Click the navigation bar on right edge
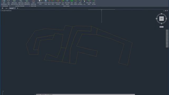The height and width of the screenshot is (95, 169). coord(167,39)
